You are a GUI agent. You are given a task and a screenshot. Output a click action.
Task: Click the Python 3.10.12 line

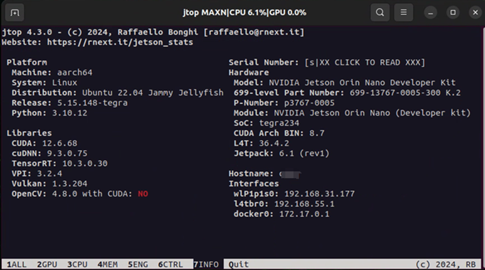click(x=50, y=113)
